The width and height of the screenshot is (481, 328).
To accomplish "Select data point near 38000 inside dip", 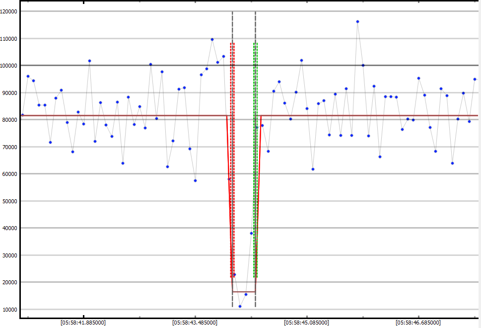I will (251, 233).
